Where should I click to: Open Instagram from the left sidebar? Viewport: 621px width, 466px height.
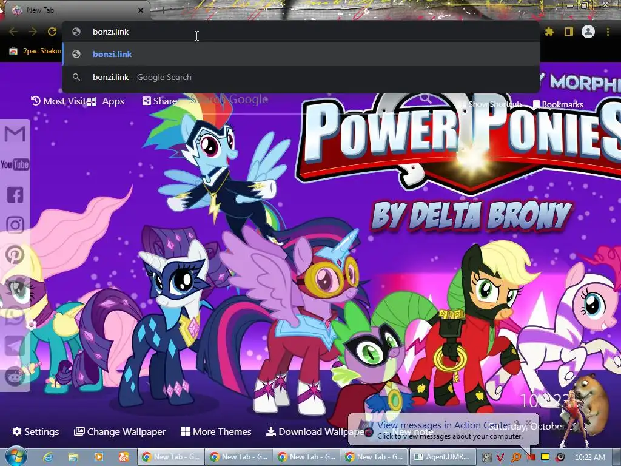(x=15, y=225)
